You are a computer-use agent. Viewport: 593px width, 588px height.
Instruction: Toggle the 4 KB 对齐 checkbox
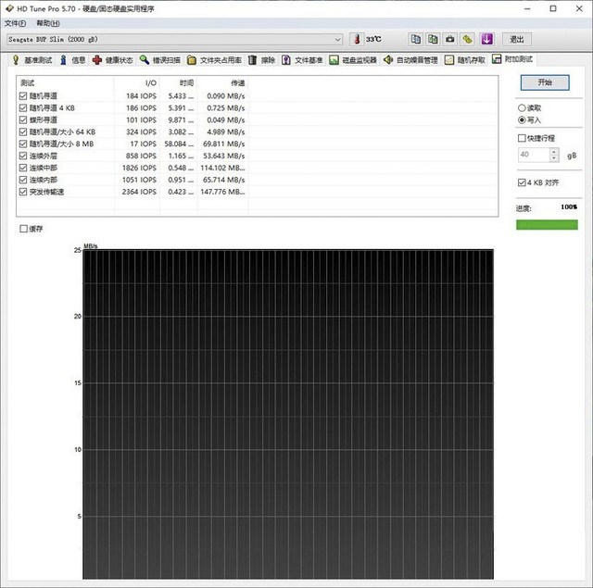pos(522,182)
